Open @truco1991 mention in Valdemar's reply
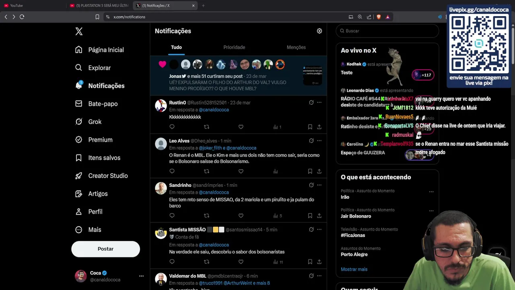The height and width of the screenshot is (290, 515). [x=210, y=283]
